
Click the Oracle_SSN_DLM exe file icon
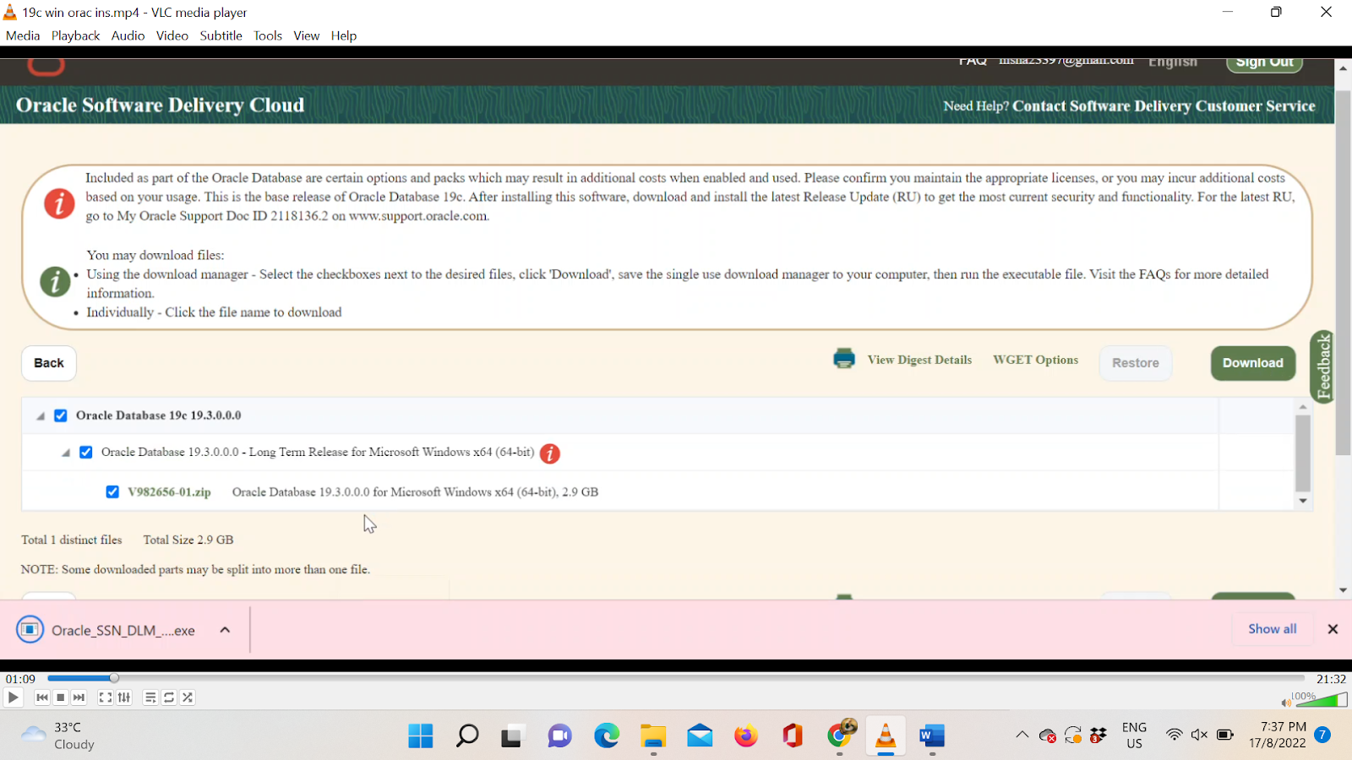coord(30,630)
